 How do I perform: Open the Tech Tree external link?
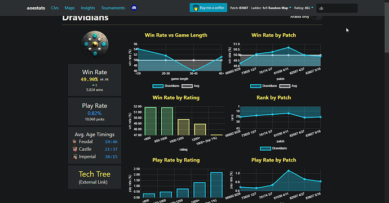pos(95,177)
